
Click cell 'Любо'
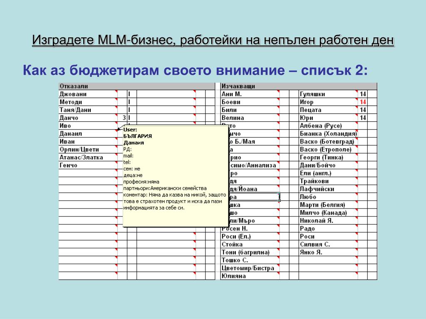click(x=328, y=196)
